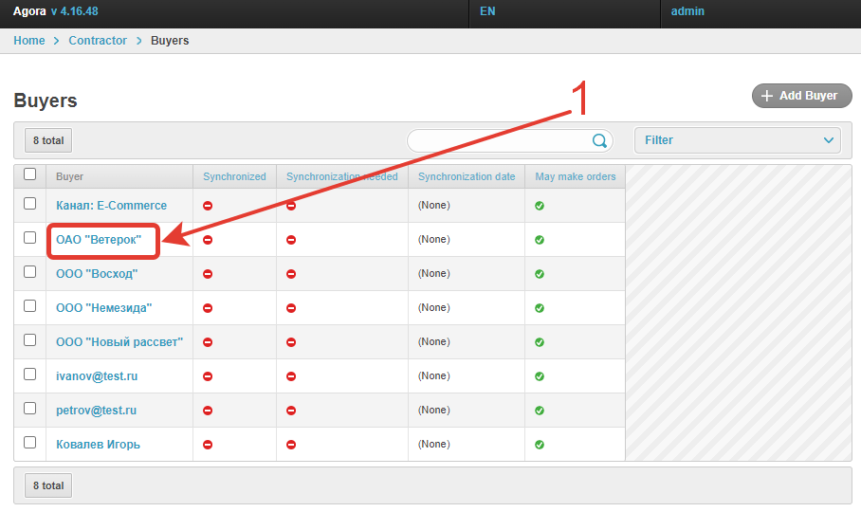Click the search magnifier icon
The width and height of the screenshot is (861, 512).
coord(599,140)
